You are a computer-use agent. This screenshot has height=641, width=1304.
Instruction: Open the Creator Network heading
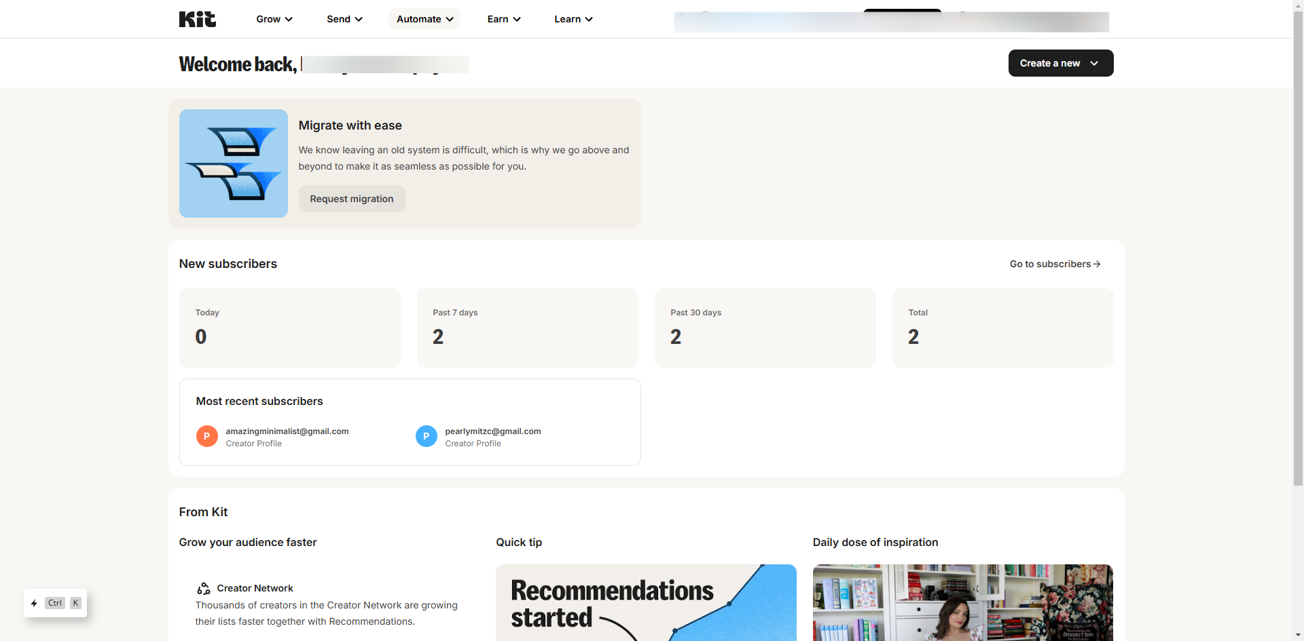(x=255, y=588)
